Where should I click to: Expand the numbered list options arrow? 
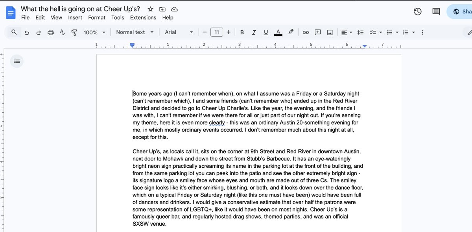pos(413,32)
